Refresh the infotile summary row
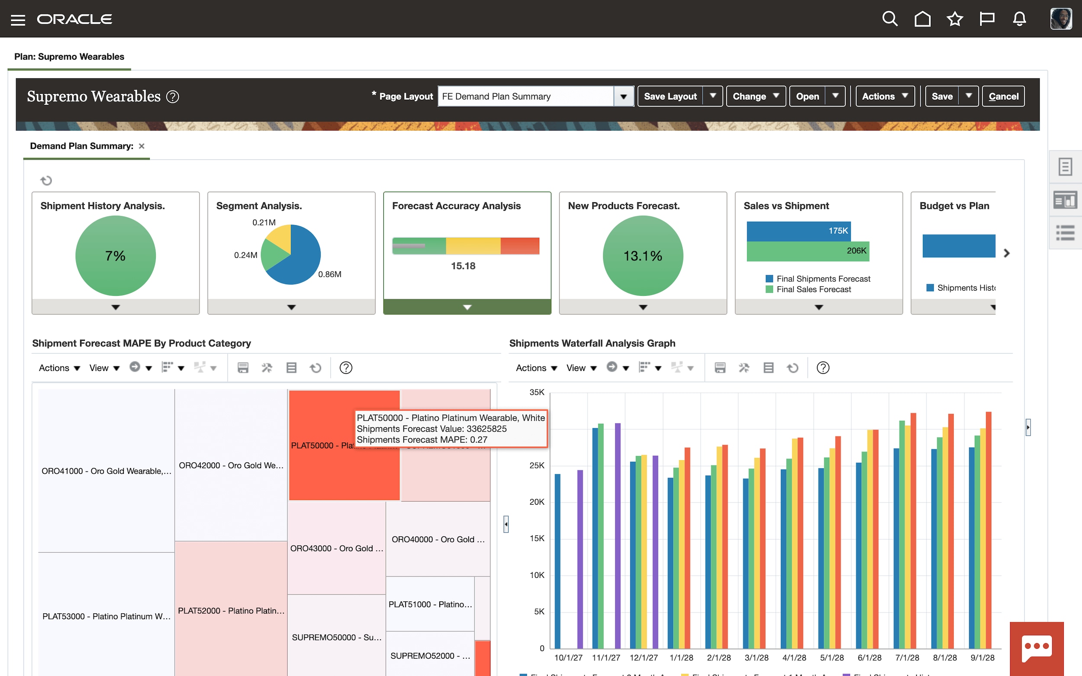This screenshot has width=1082, height=676. (x=46, y=180)
